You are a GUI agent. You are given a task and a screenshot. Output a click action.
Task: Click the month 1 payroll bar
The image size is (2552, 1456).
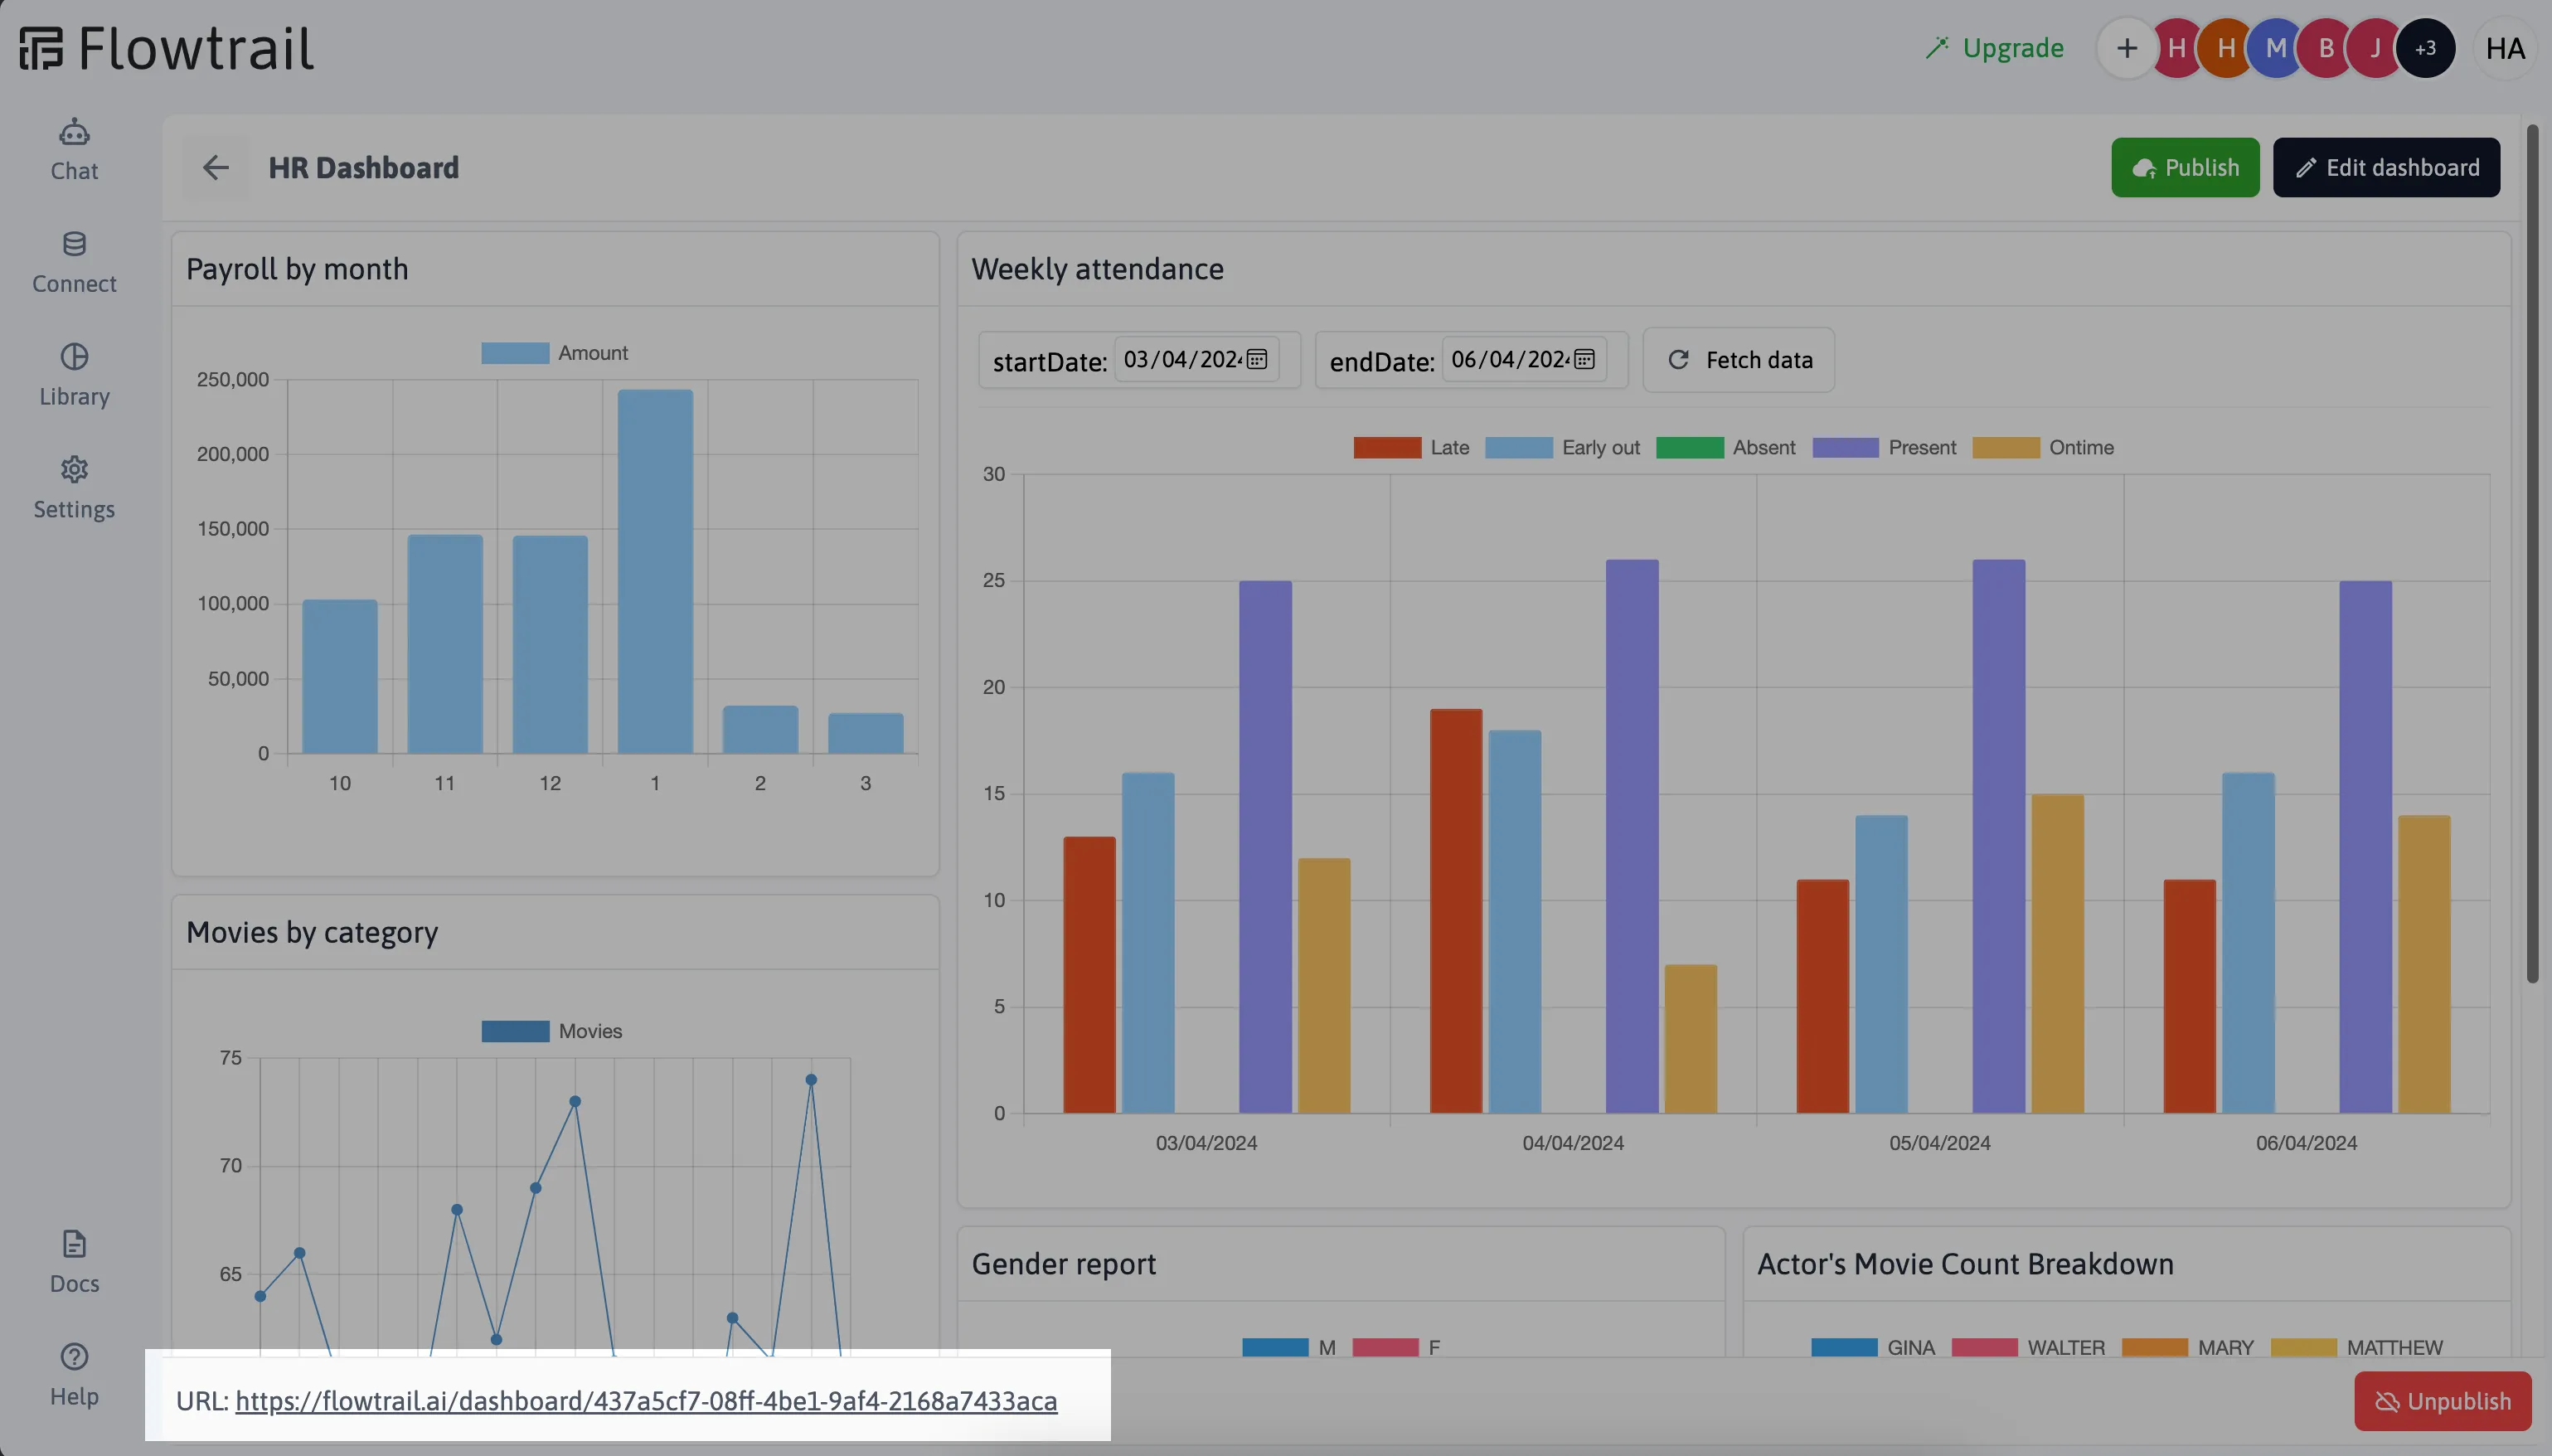(x=655, y=571)
